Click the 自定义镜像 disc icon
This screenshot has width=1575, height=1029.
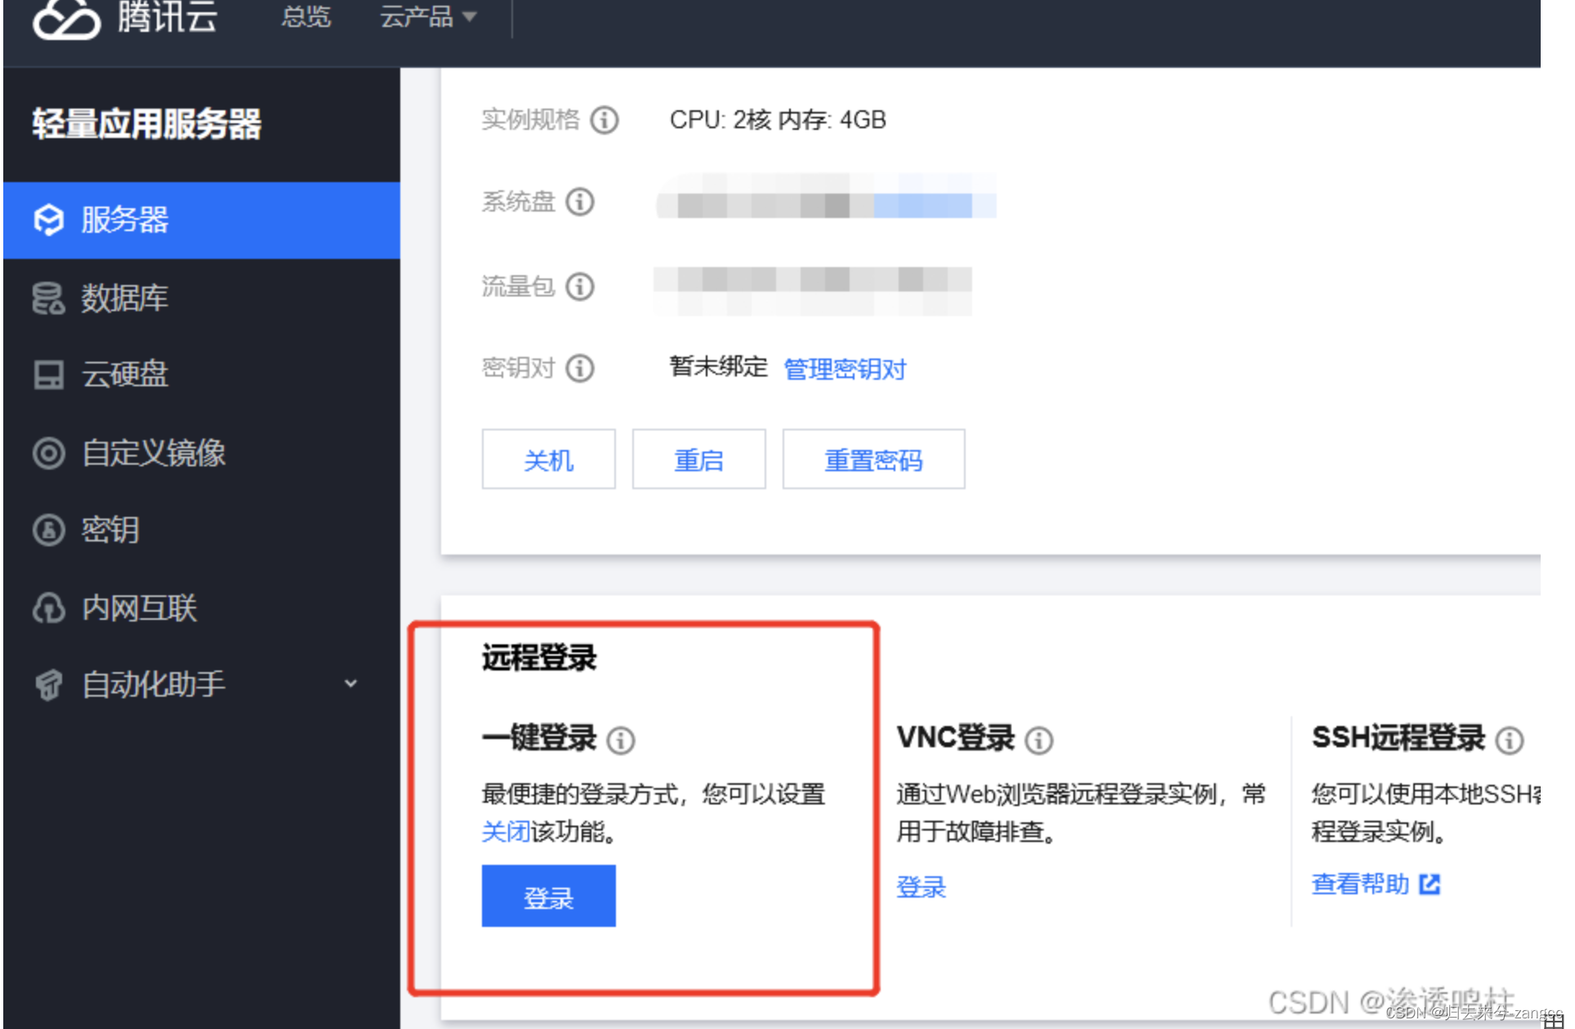point(49,452)
